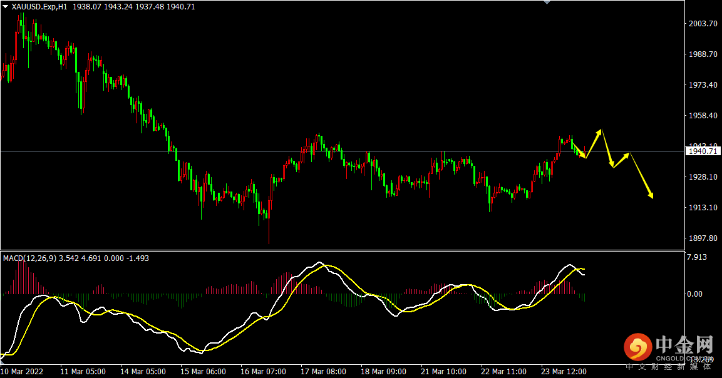Click the 1897.80 price axis label
The image size is (722, 378).
pos(702,238)
